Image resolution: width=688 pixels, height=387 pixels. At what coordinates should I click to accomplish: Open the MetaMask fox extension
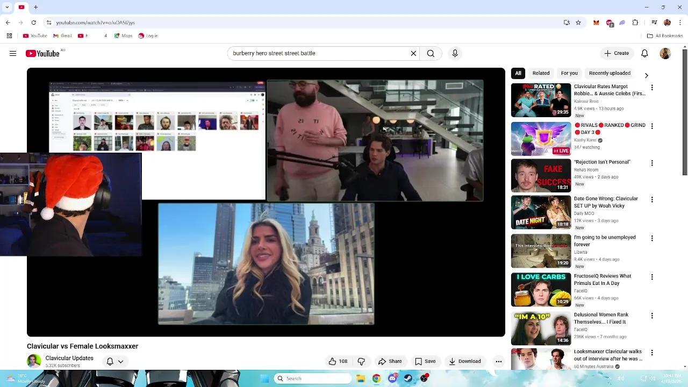[x=596, y=23]
